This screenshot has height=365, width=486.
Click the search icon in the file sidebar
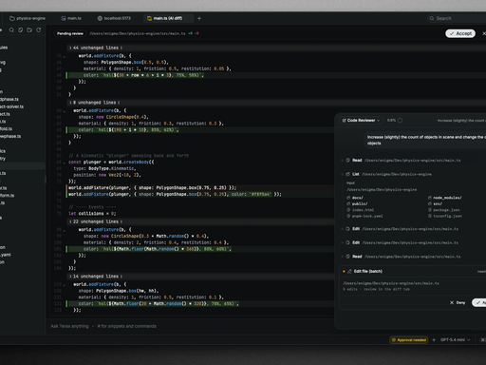[11, 30]
